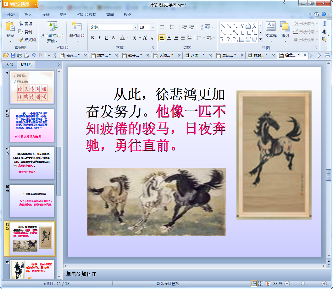Screen dimensions: 333x289
Task: Expand the Paste options arrow
Action: 10,41
